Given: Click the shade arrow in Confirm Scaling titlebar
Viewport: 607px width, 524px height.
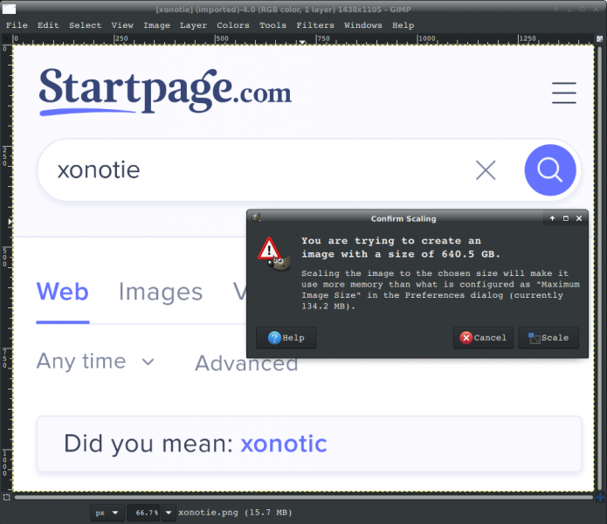Looking at the screenshot, I should pyautogui.click(x=553, y=218).
